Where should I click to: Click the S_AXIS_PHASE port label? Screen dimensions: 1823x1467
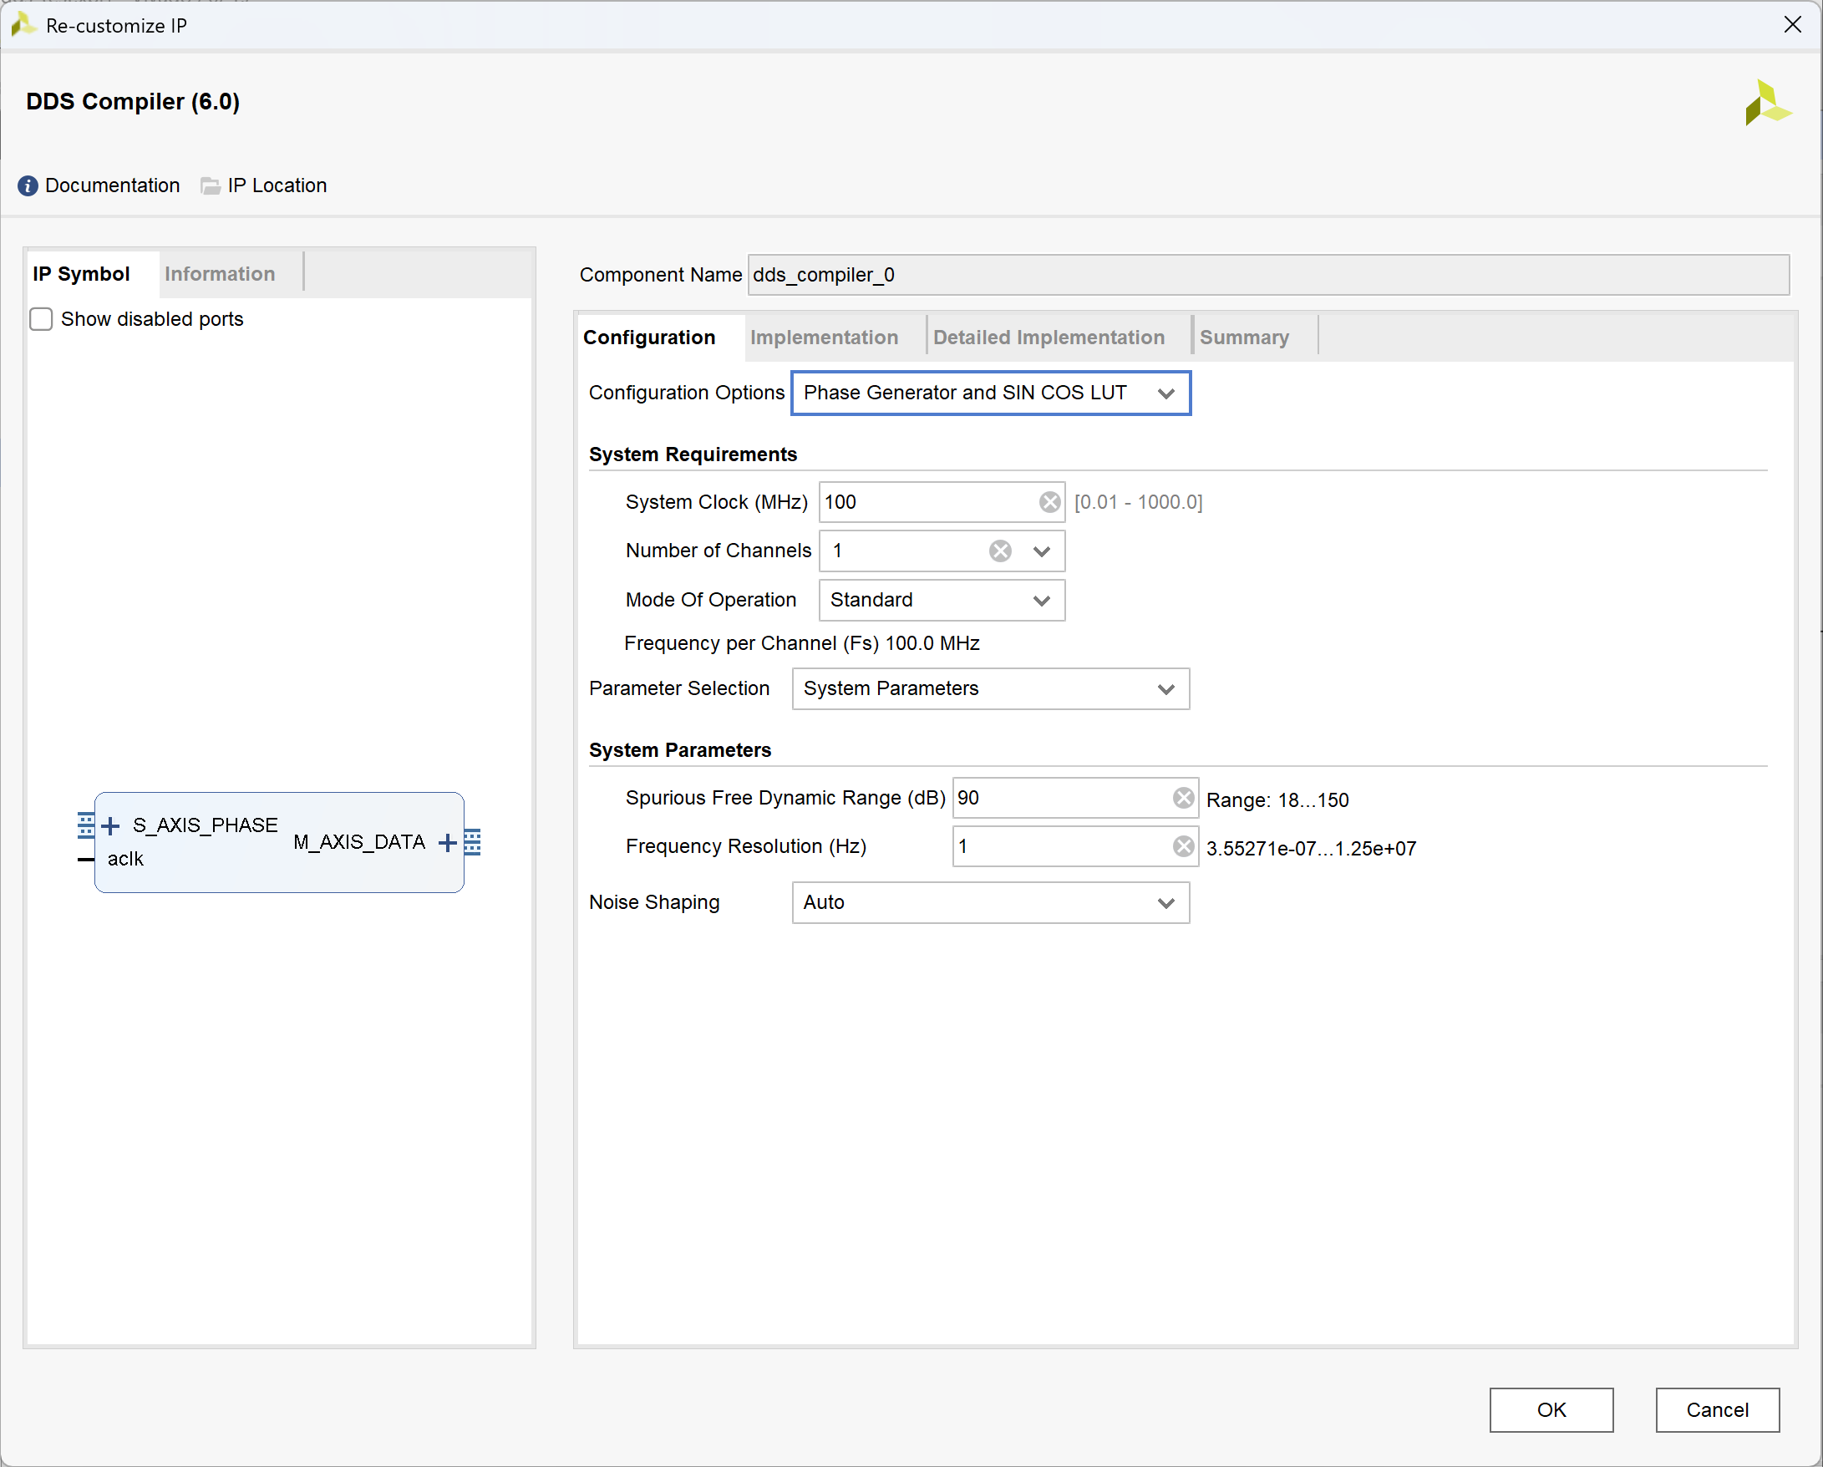pyautogui.click(x=206, y=825)
